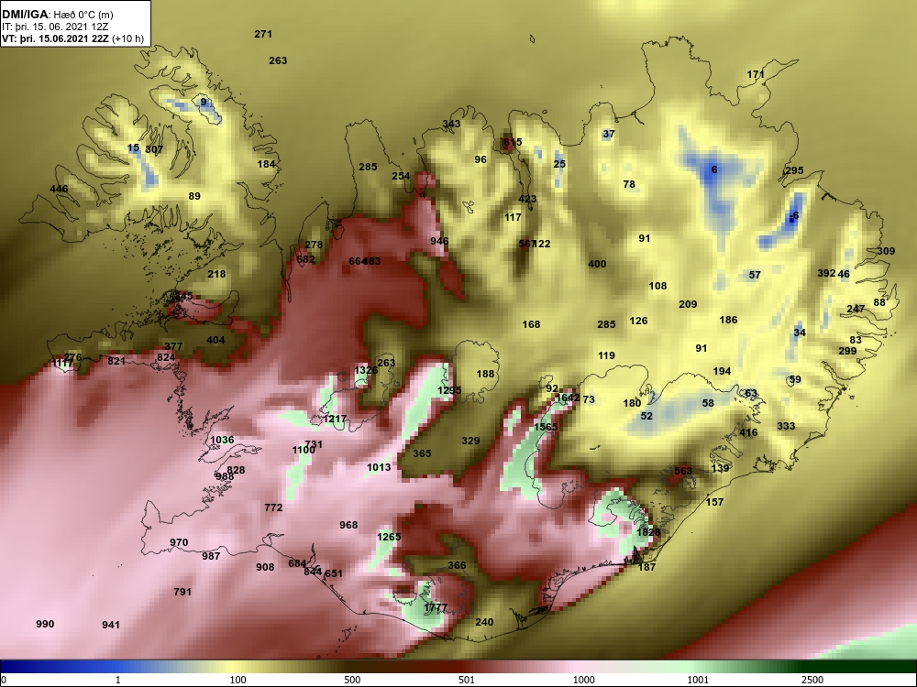Select the value 271 in the north
Image resolution: width=917 pixels, height=687 pixels.
(263, 34)
